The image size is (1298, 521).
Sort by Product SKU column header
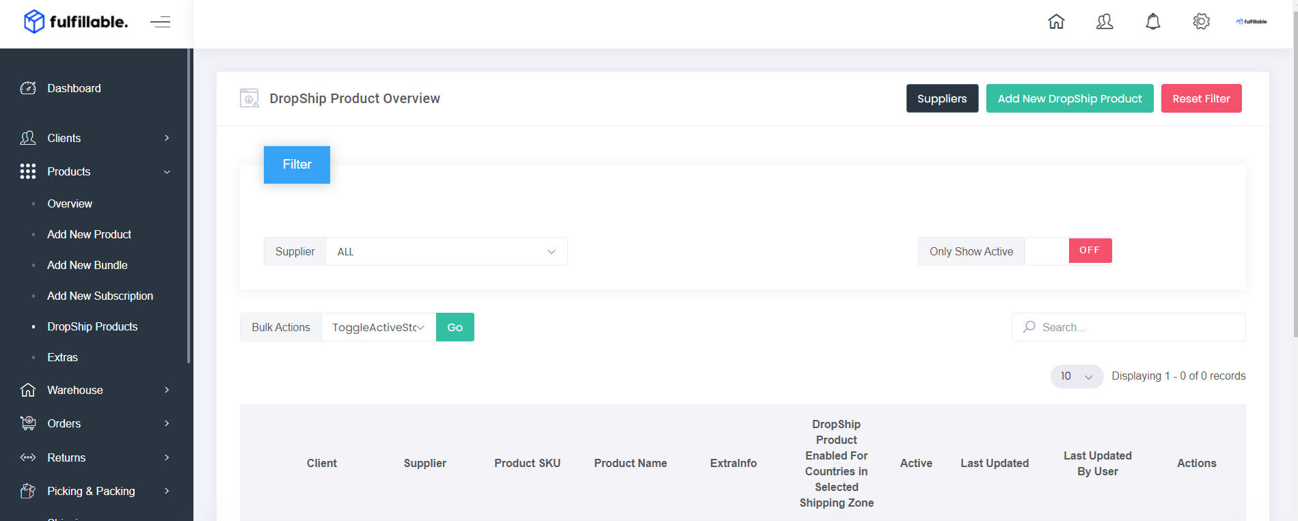click(528, 463)
